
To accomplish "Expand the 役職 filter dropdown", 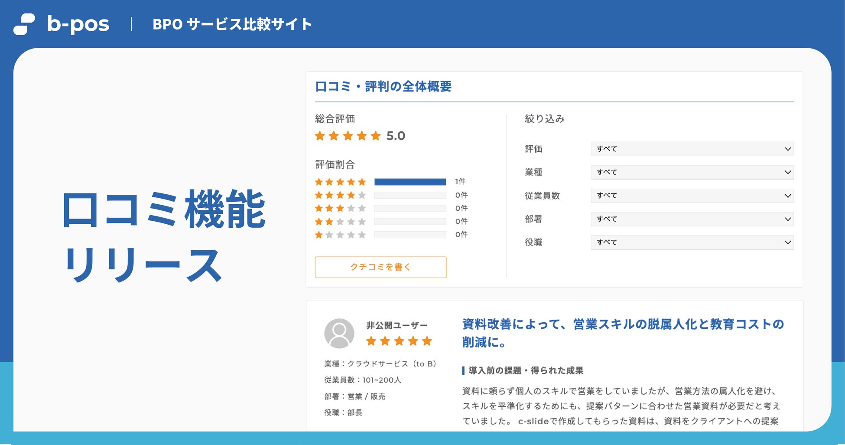I will click(x=692, y=242).
